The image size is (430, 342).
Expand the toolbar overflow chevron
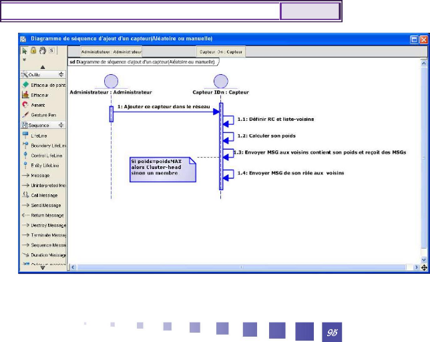pyautogui.click(x=24, y=59)
